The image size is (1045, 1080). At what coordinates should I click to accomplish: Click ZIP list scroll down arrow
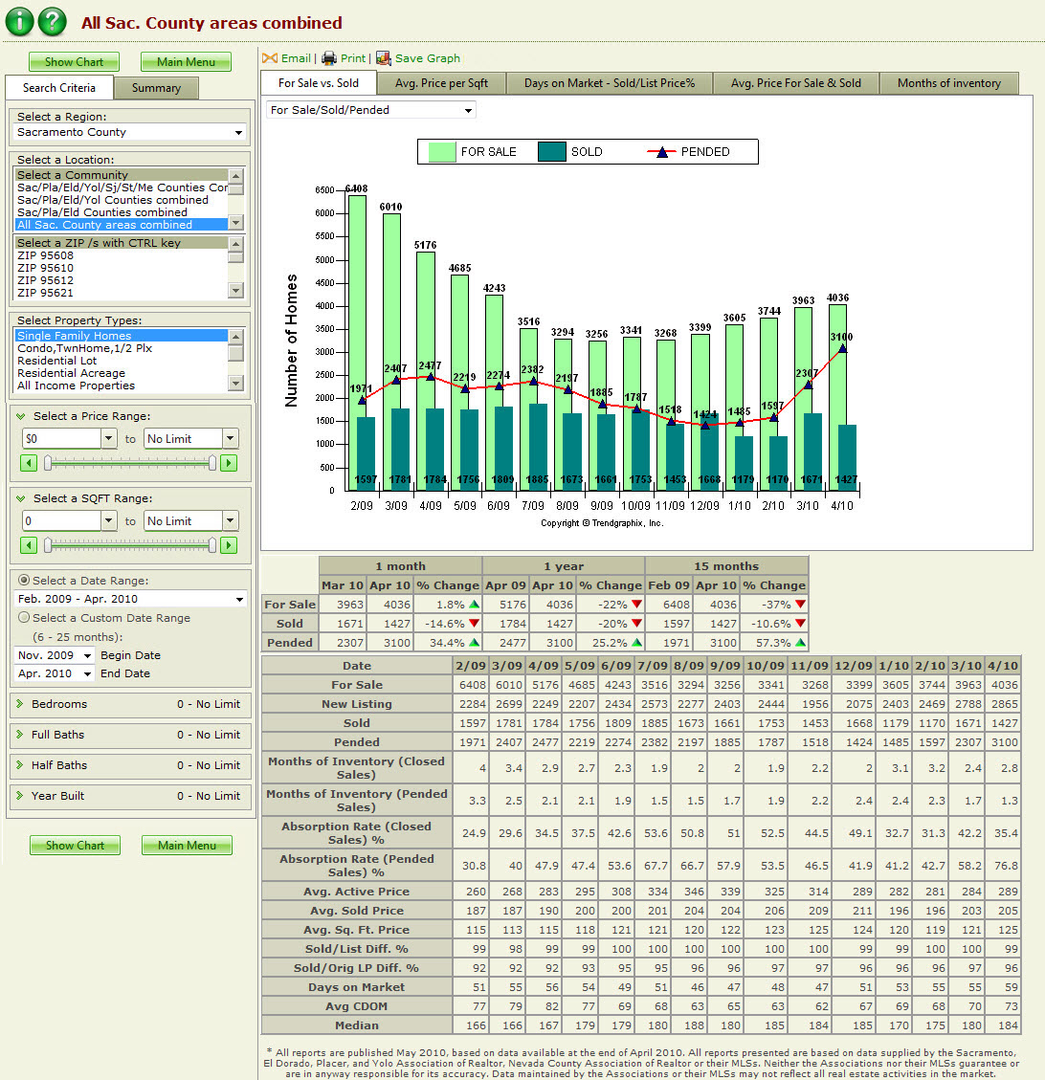tap(236, 290)
